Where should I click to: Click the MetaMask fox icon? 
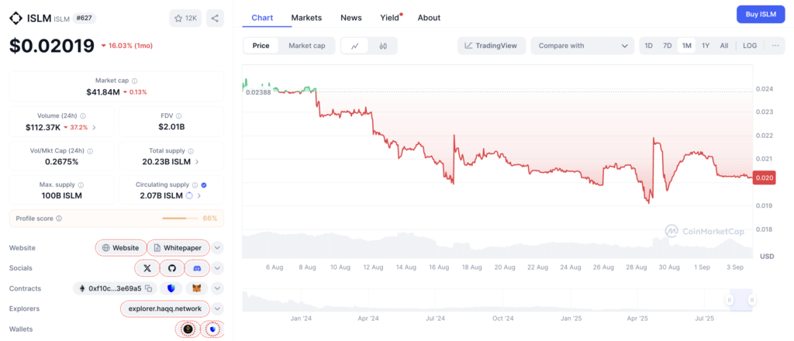pos(196,288)
